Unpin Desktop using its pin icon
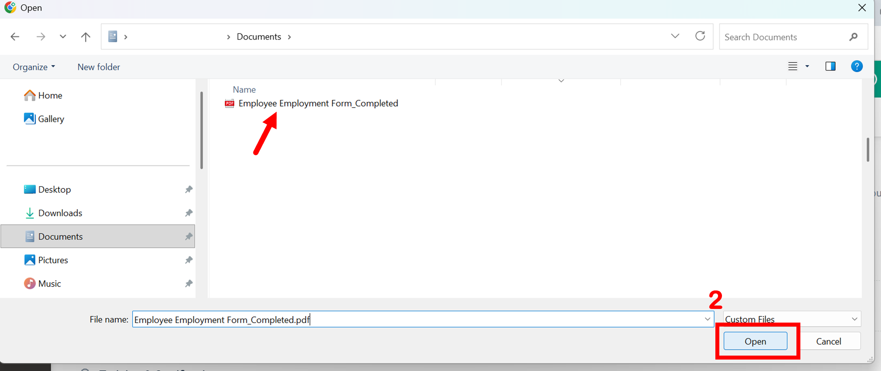The width and height of the screenshot is (881, 371). [x=189, y=189]
